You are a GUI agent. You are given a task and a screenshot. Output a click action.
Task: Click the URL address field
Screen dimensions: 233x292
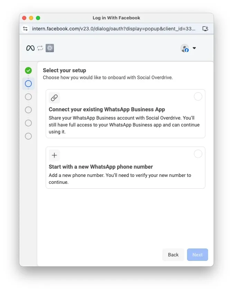[x=114, y=29]
